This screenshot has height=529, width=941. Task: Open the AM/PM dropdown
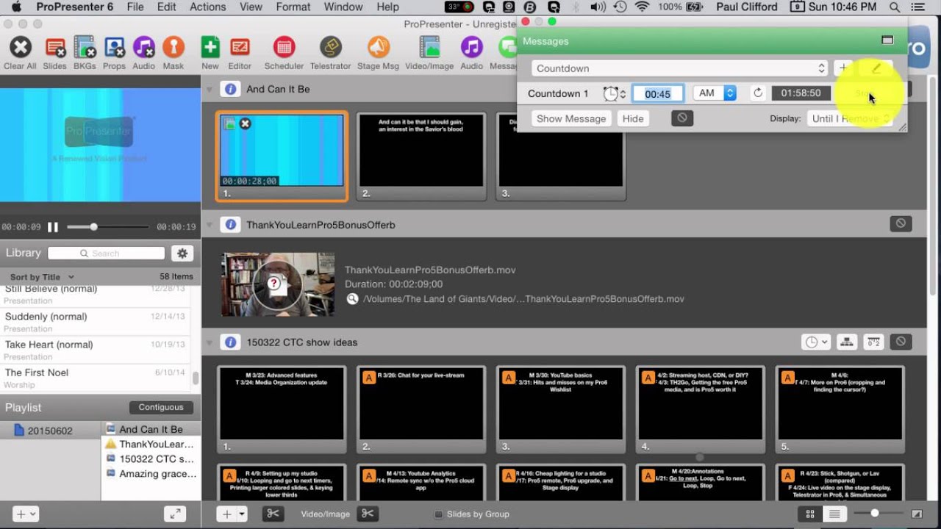tap(715, 93)
